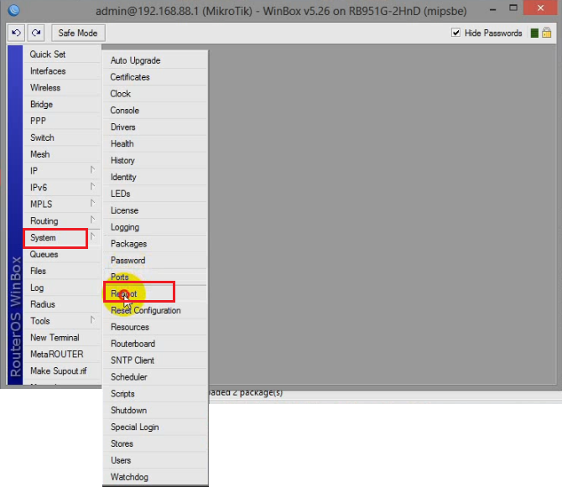Open Watchdog entry
The width and height of the screenshot is (562, 487).
pos(155,477)
